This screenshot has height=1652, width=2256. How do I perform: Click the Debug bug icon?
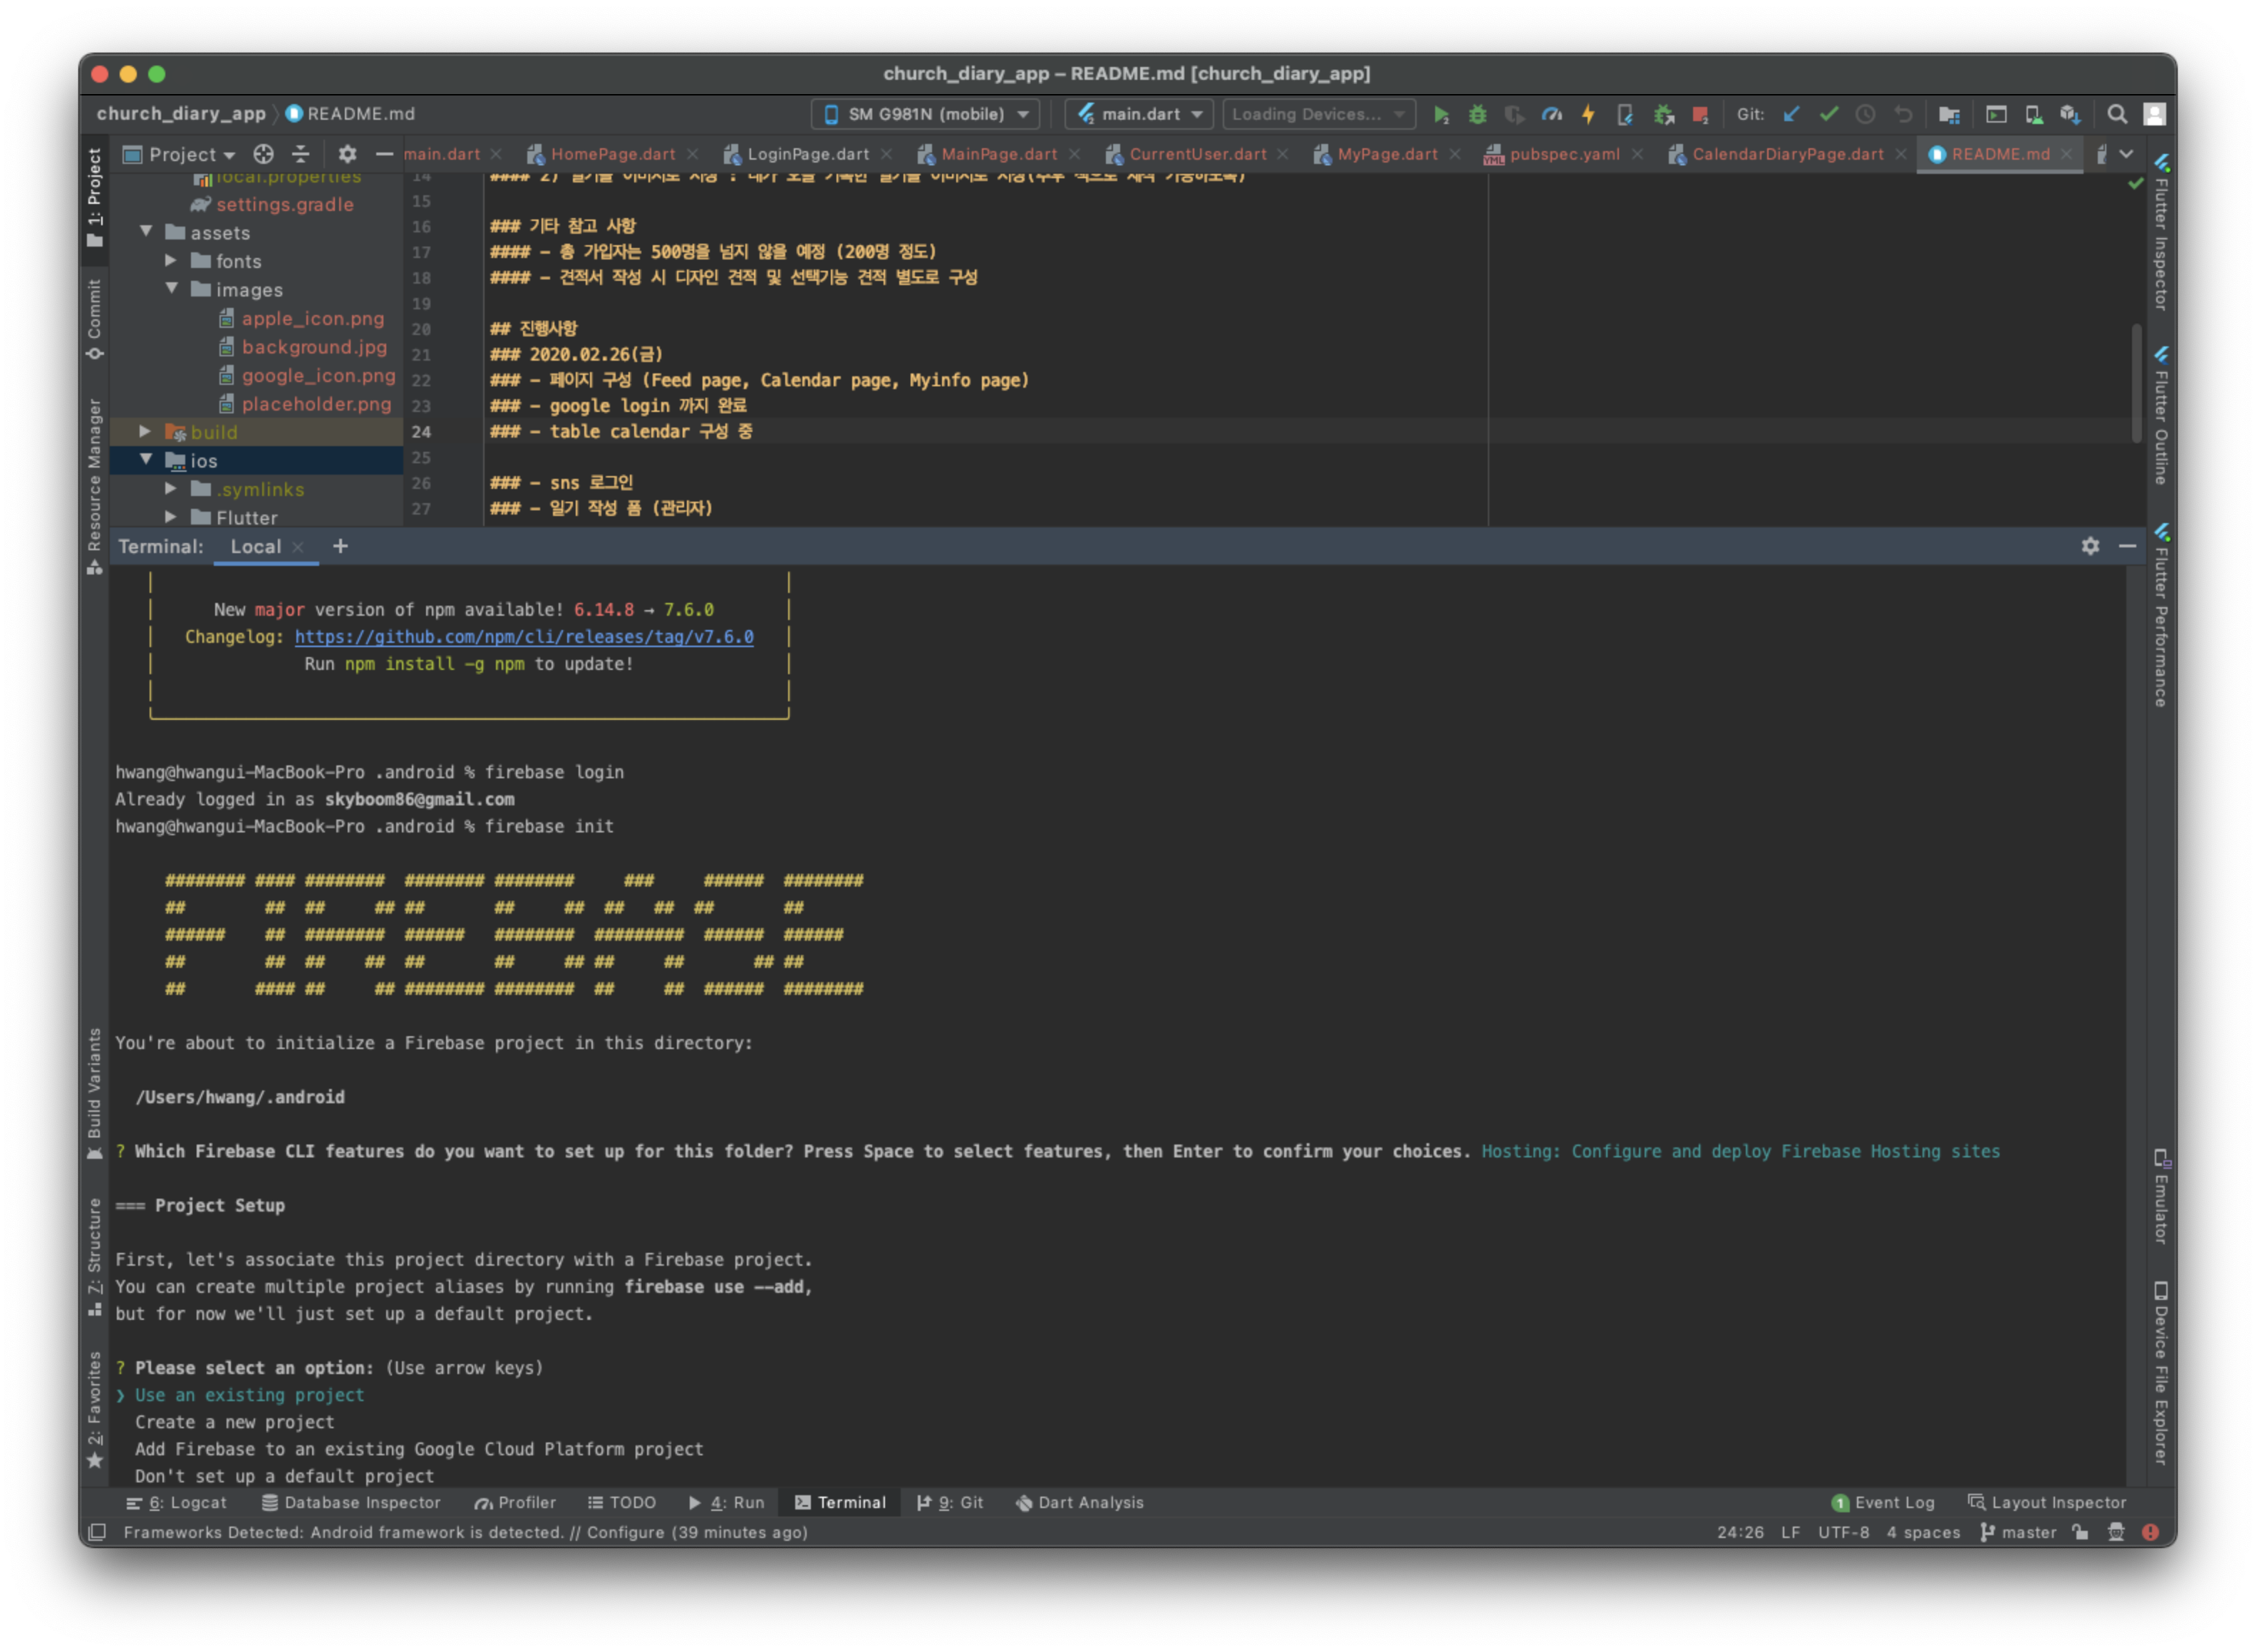(1477, 115)
